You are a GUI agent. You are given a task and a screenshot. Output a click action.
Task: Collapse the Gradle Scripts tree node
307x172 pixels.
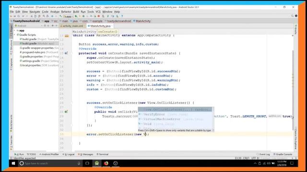pyautogui.click(x=15, y=35)
